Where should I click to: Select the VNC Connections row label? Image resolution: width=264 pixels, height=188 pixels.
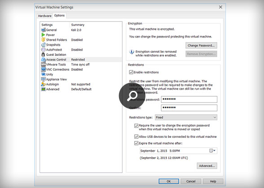tap(57, 69)
